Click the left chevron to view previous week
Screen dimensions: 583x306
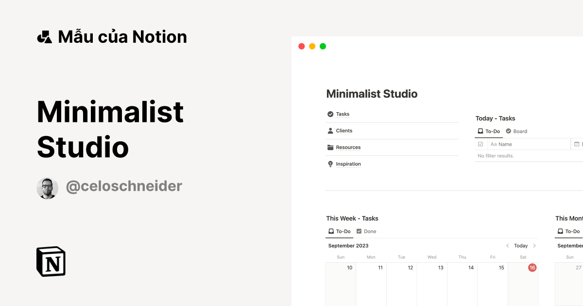[x=507, y=246]
